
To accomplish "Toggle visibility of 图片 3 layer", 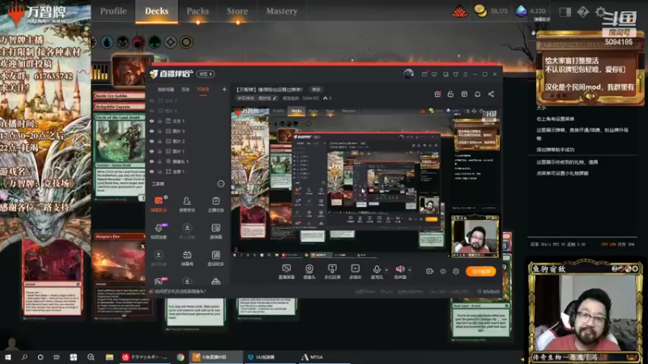I will (151, 131).
